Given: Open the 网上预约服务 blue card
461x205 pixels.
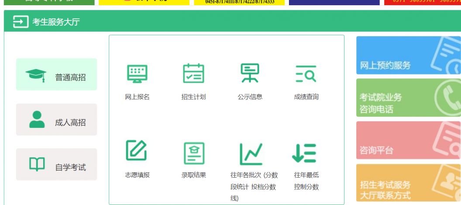Looking at the screenshot, I should (x=409, y=55).
